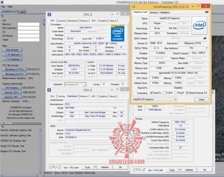The image size is (224, 177).
Task: Run the OpenGL SW-L benchmark
Action: point(12,92)
